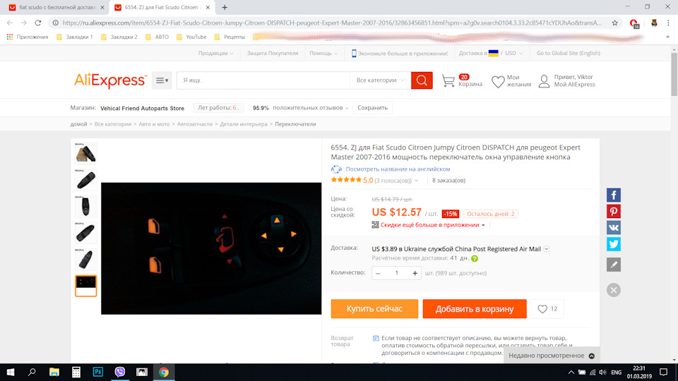Open the АВТО bookmarks folder
Viewport: 678px width, 381px height.
click(157, 37)
